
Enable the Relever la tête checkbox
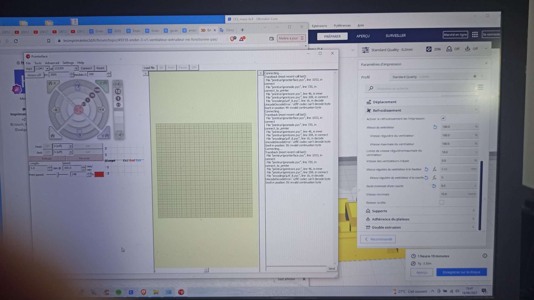[x=441, y=202]
